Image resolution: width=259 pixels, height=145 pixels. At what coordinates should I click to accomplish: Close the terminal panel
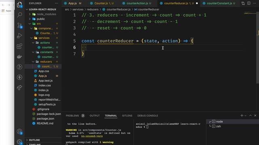coord(255,116)
